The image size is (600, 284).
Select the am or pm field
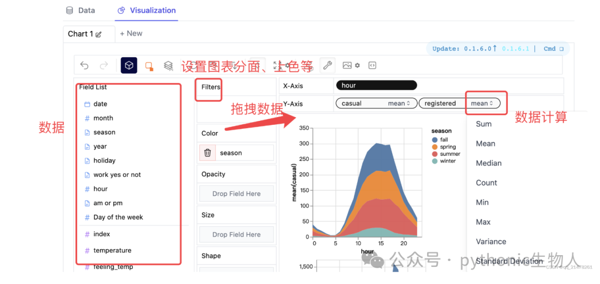click(x=108, y=203)
